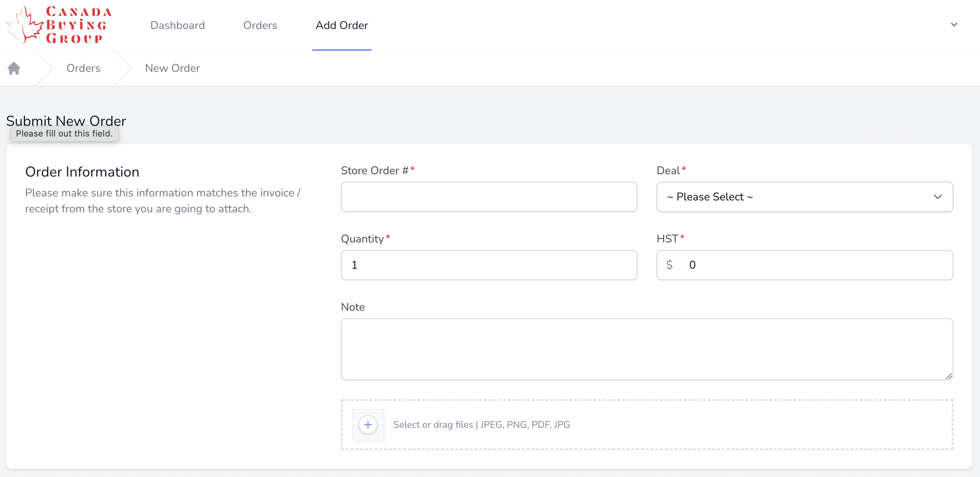Click the Note textarea resize handle

[949, 376]
